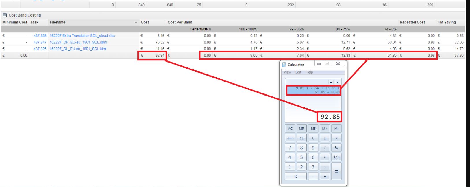This screenshot has height=187, width=470.
Task: Open file 162227_DF_EU-eu_1801_SDL.idml
Action: 78,42
